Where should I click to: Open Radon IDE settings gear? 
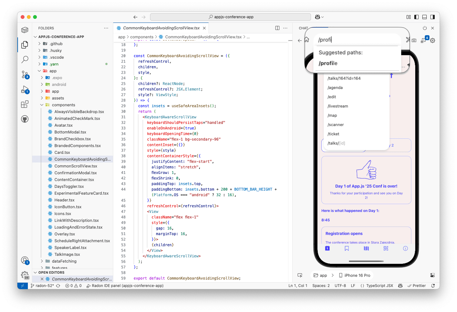[433, 40]
